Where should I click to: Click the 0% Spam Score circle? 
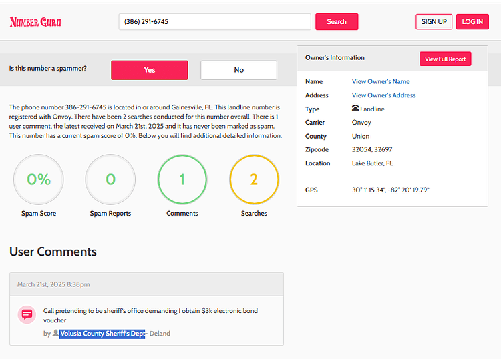coord(39,179)
